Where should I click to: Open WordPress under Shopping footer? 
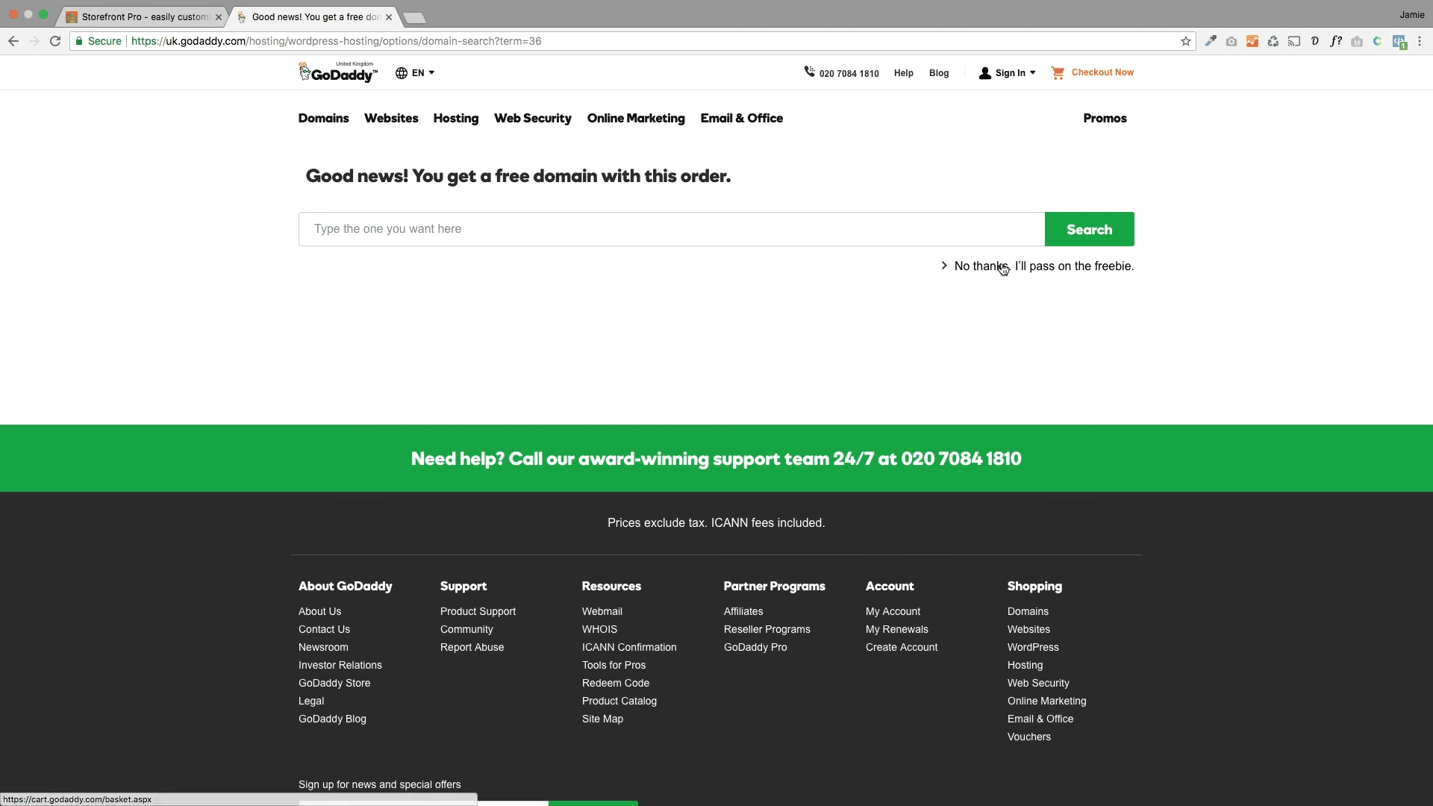click(1033, 647)
